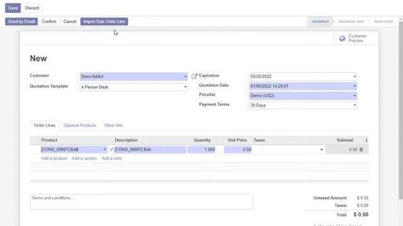Viewport: 403px width, 226px height.
Task: Open the Quotation Date picker arrow
Action: [355, 86]
